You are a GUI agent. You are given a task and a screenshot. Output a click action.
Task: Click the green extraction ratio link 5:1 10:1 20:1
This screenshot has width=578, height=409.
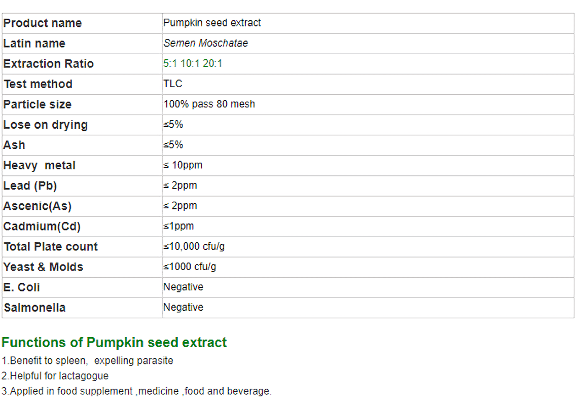[193, 63]
